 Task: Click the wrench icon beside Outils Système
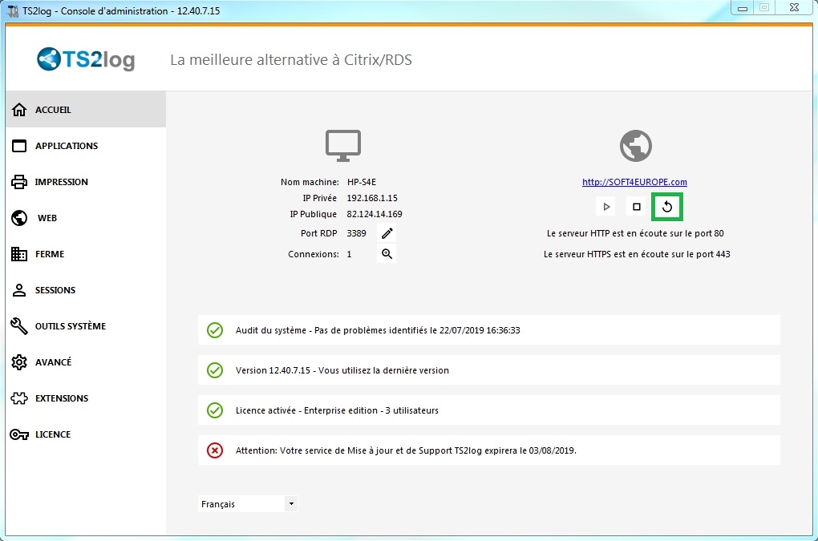[19, 325]
